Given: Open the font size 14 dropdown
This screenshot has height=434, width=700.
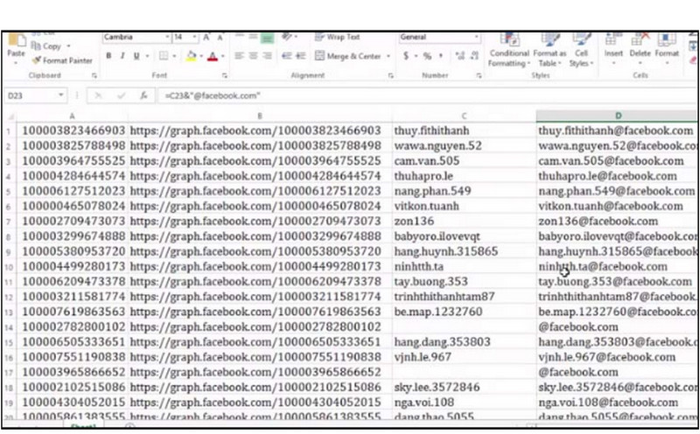Looking at the screenshot, I should (195, 37).
